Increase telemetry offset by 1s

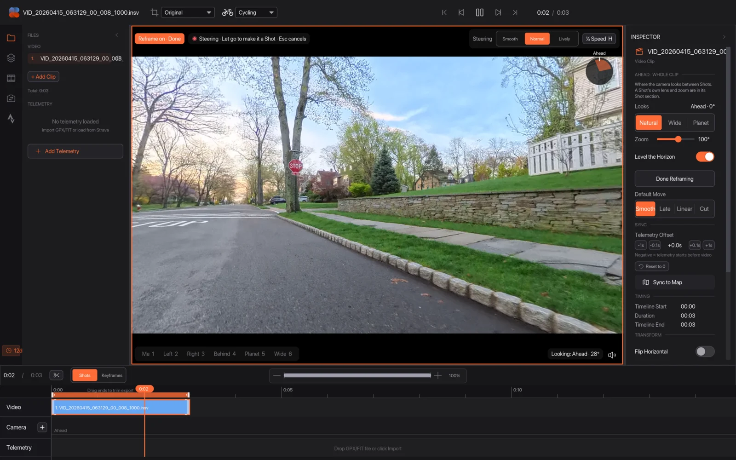pos(709,245)
